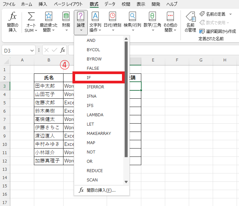Select cell containing 田中太郎
The height and width of the screenshot is (206, 239).
pyautogui.click(x=49, y=86)
